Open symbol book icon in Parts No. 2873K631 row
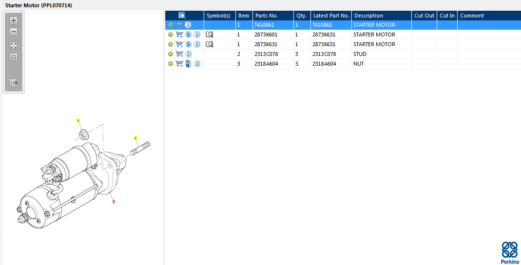 click(210, 44)
